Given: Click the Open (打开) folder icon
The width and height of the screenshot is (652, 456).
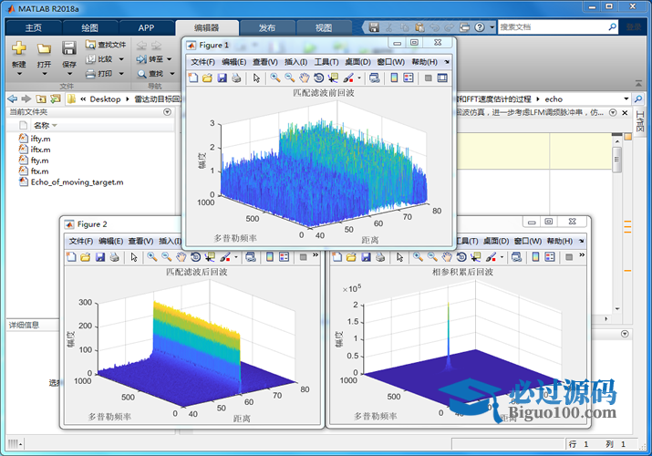Looking at the screenshot, I should point(44,48).
